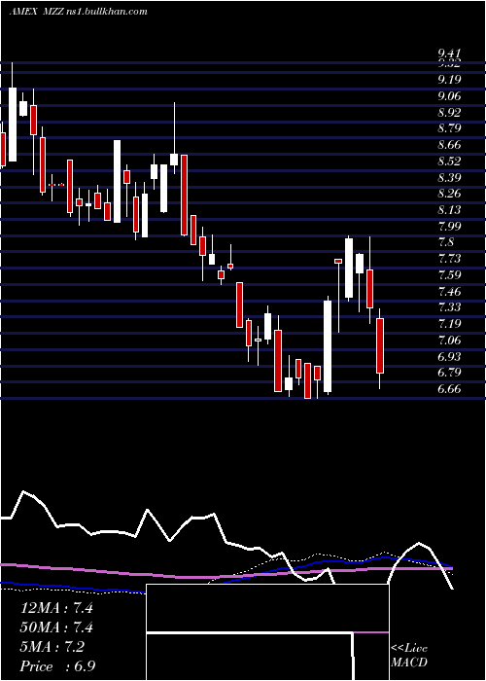Click the MACD label
Image resolution: width=486 pixels, height=681 pixels.
tap(409, 663)
